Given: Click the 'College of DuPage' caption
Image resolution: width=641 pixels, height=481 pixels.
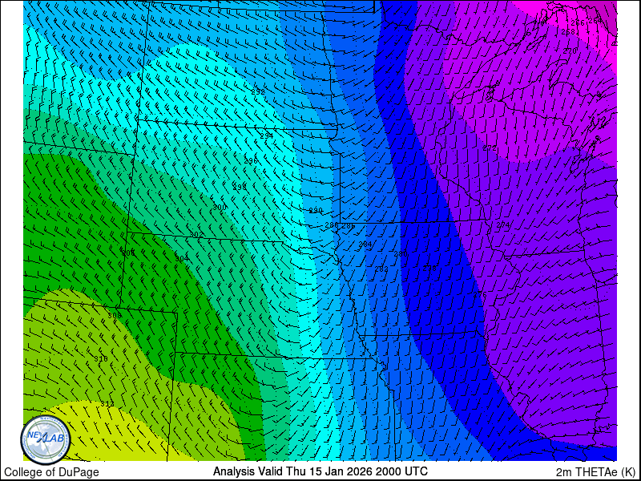Looking at the screenshot, I should click(51, 472).
